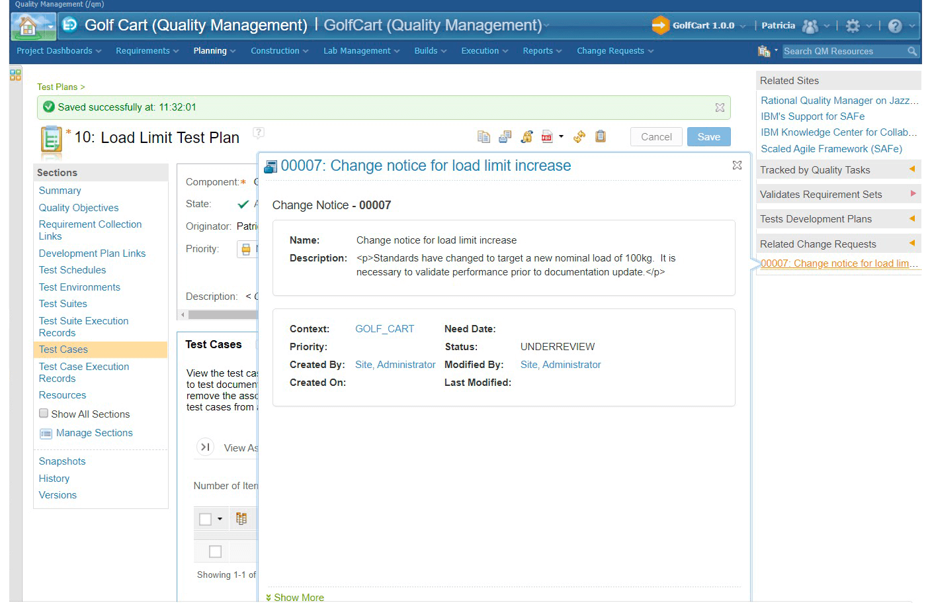The height and width of the screenshot is (603, 930).
Task: Close the change notice 00007 popup
Action: pos(737,165)
